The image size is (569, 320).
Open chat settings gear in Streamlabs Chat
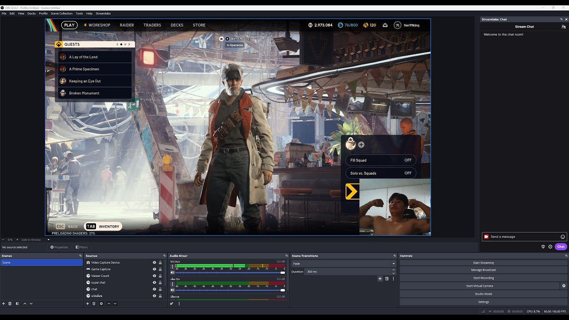coord(550,247)
